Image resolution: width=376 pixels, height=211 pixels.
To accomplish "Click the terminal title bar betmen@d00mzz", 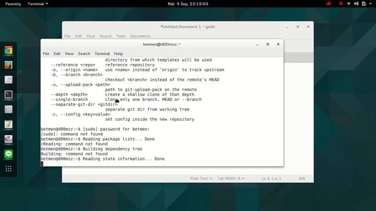I will point(162,45).
